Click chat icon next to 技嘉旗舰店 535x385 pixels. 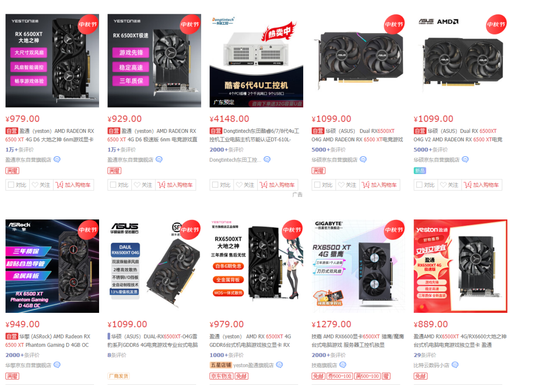point(343,365)
